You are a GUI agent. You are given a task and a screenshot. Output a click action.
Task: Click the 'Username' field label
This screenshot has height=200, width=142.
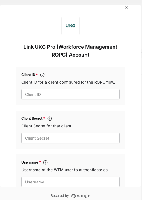(x=30, y=162)
